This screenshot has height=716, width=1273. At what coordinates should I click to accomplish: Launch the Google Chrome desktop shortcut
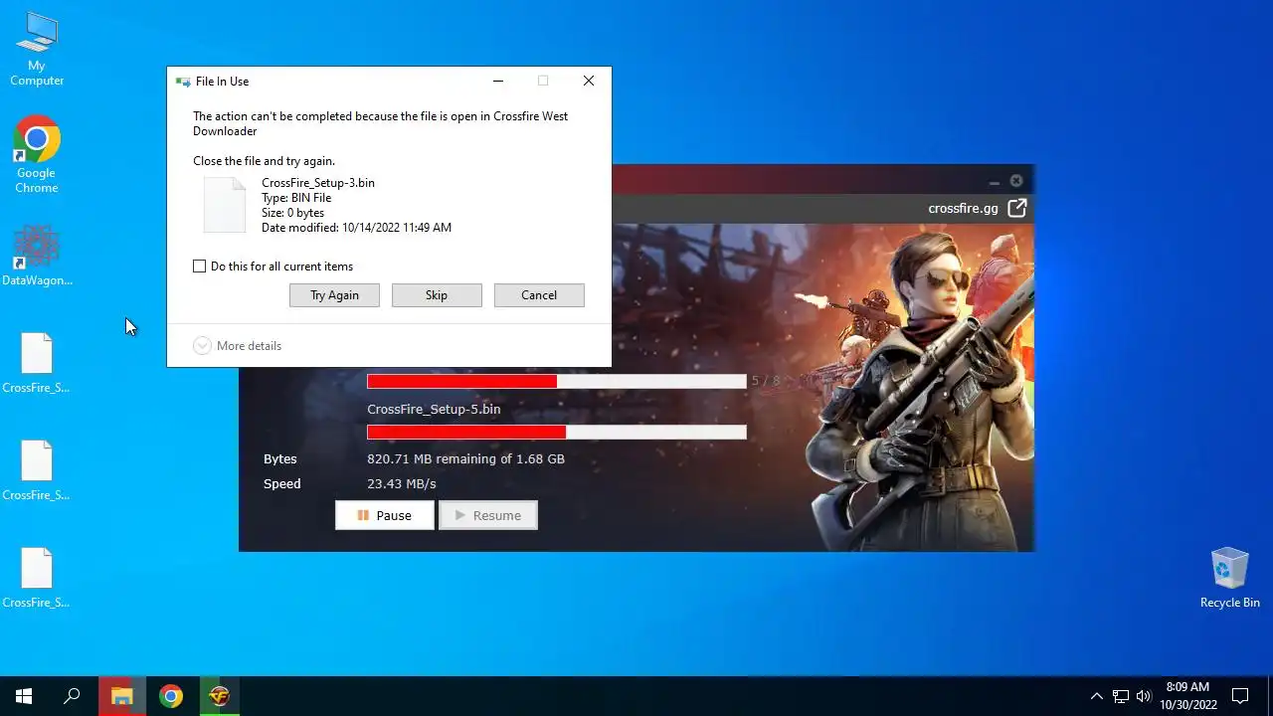tap(37, 154)
